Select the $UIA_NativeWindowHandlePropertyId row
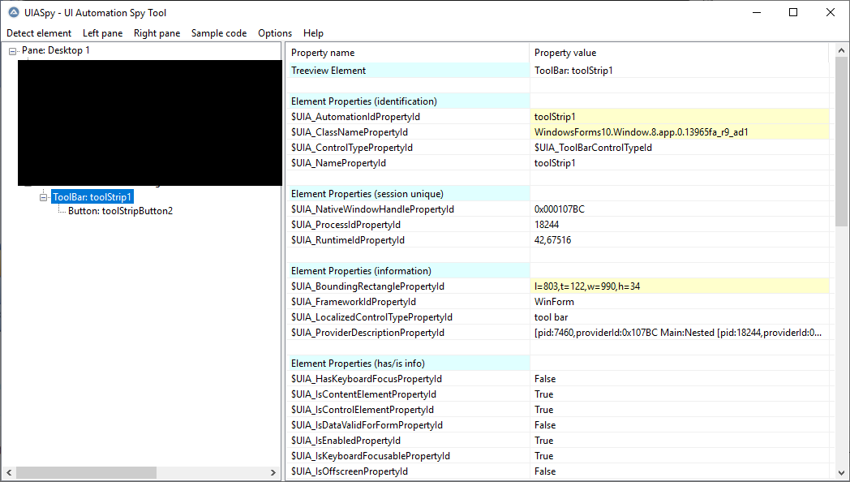 pyautogui.click(x=558, y=209)
